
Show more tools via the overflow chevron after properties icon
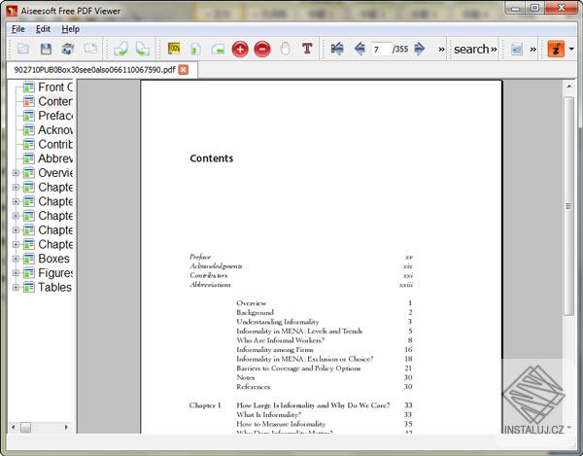click(x=533, y=49)
